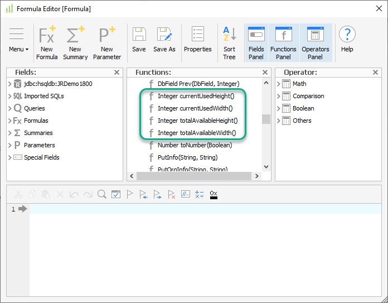388x303 pixels.
Task: Expand the Parameters node
Action: click(10, 145)
